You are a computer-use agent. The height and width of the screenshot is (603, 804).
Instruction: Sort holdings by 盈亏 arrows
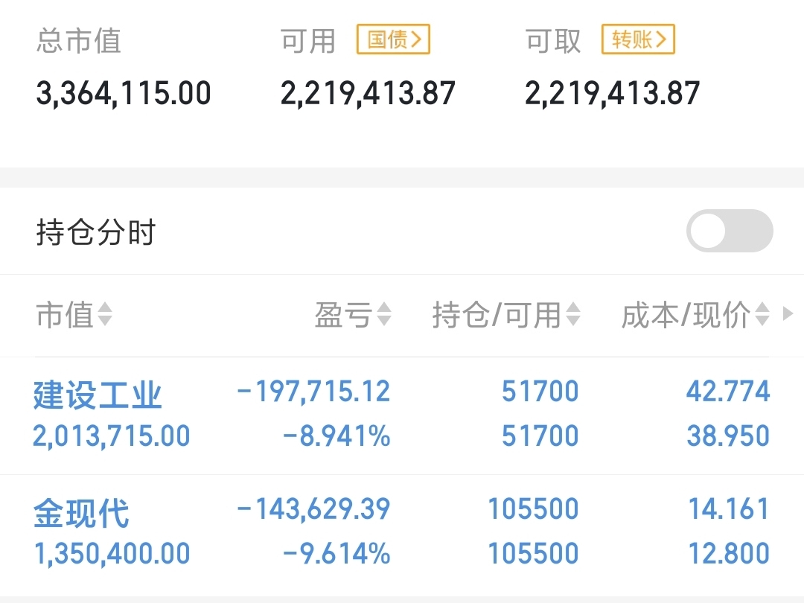(384, 314)
